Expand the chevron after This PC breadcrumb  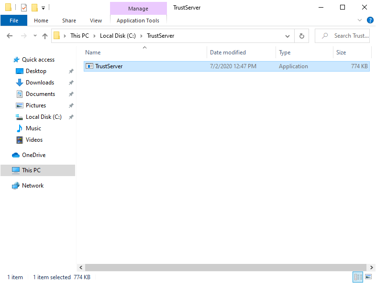click(x=94, y=36)
